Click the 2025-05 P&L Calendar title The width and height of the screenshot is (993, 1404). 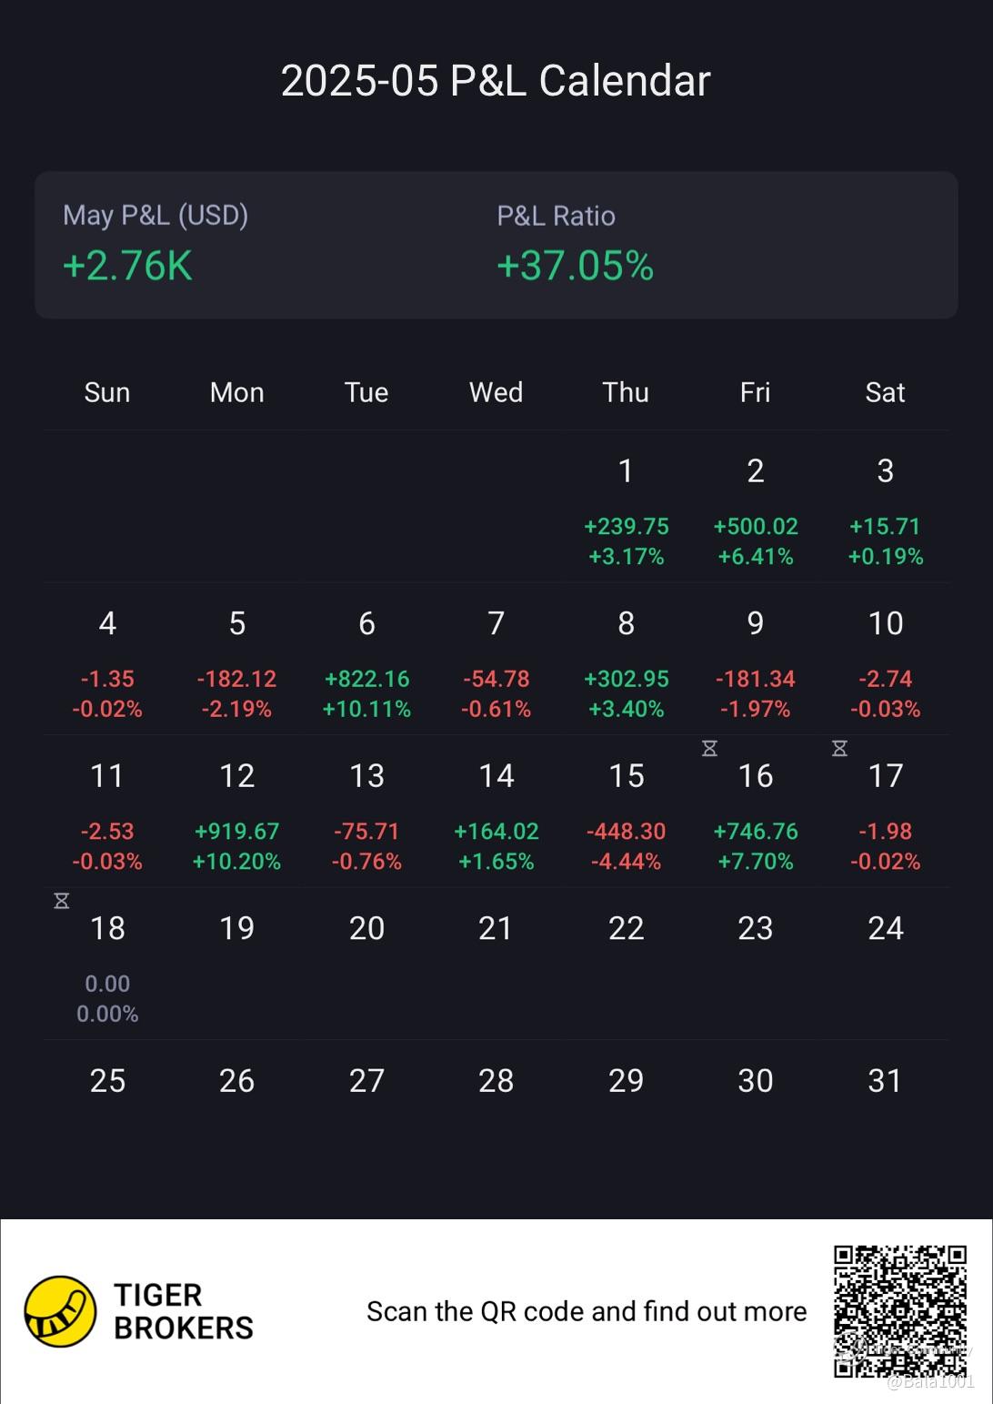[x=496, y=80]
